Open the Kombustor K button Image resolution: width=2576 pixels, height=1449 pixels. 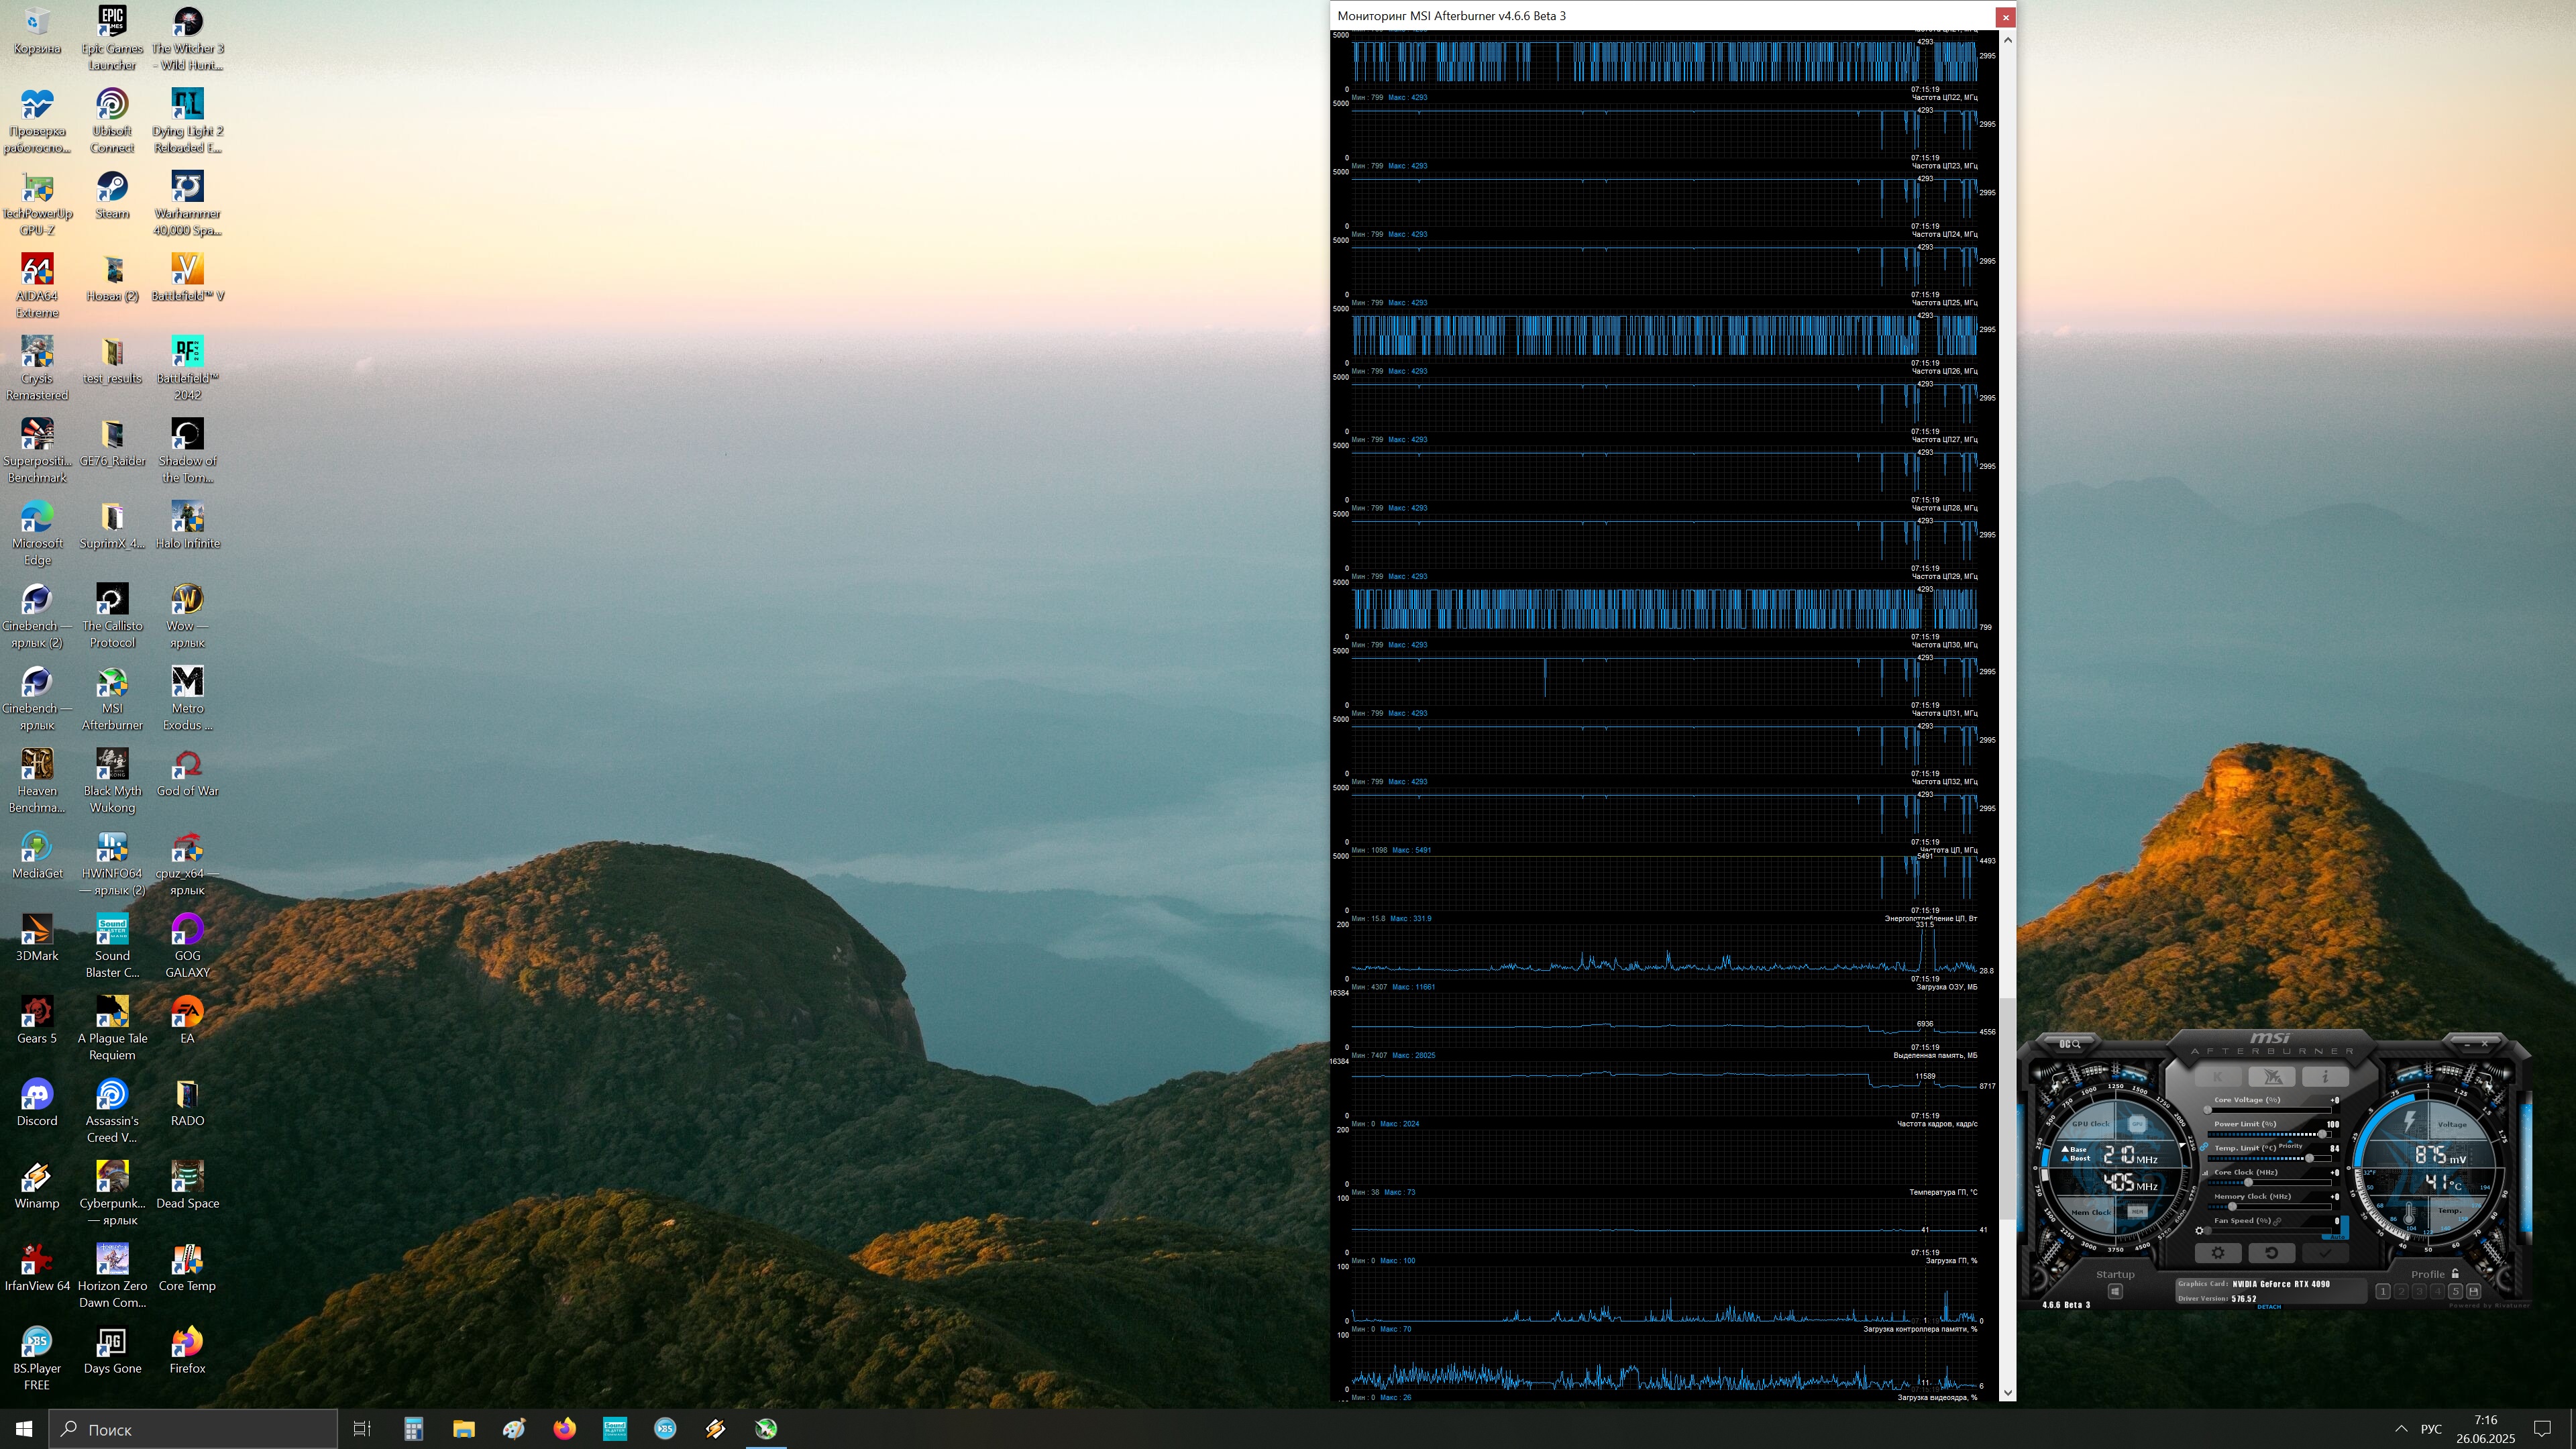[x=2218, y=1077]
